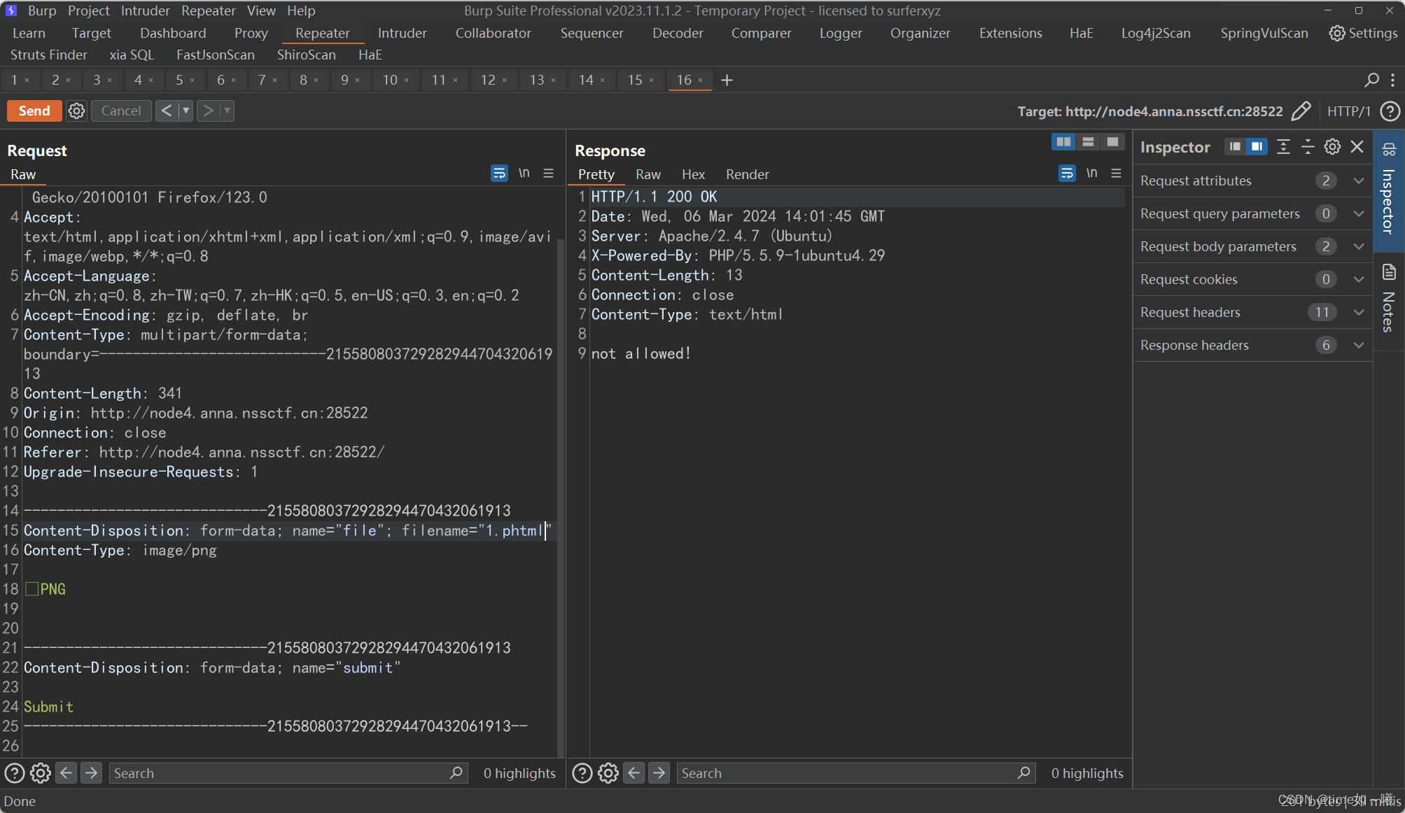
Task: Close Repeater tab 16
Action: point(700,80)
